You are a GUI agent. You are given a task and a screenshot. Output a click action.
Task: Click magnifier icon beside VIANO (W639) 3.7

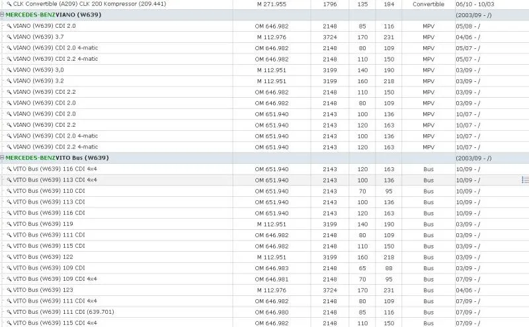pos(9,37)
